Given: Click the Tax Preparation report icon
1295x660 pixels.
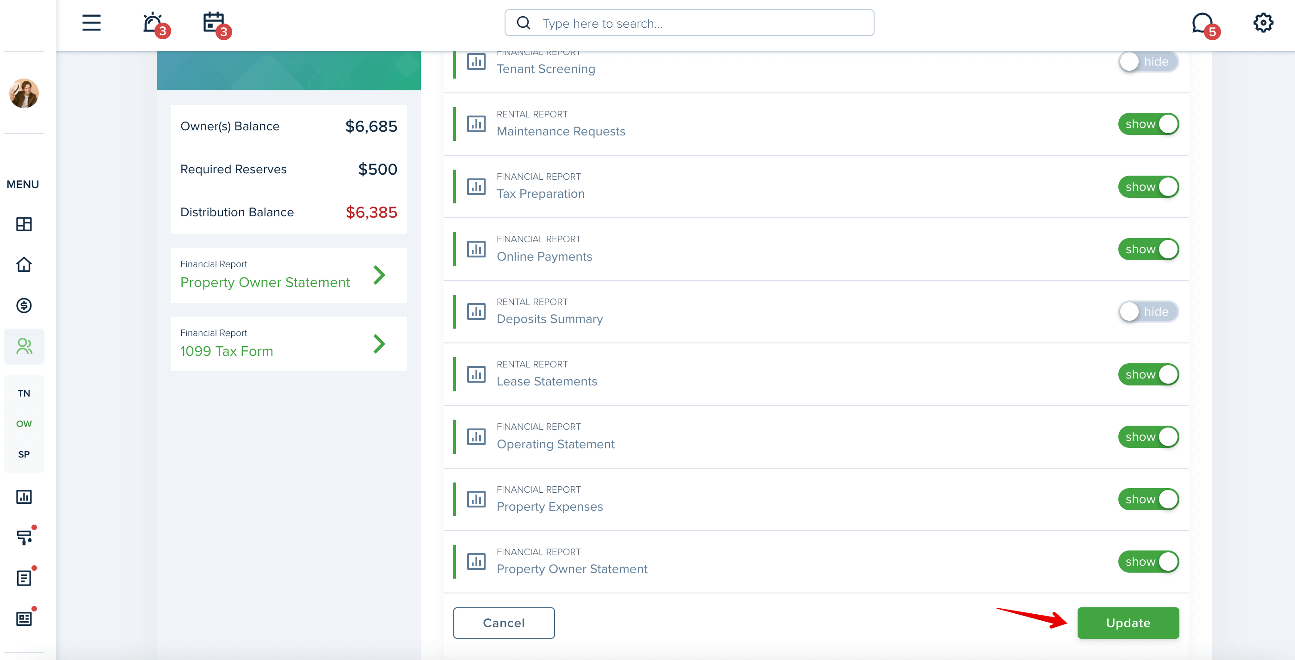Looking at the screenshot, I should pyautogui.click(x=476, y=187).
